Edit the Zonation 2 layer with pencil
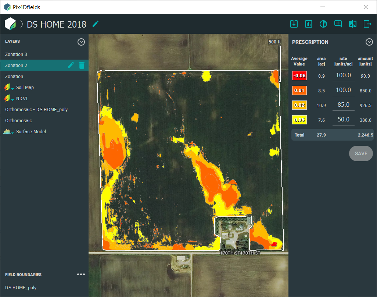Image resolution: width=377 pixels, height=297 pixels. click(x=71, y=65)
